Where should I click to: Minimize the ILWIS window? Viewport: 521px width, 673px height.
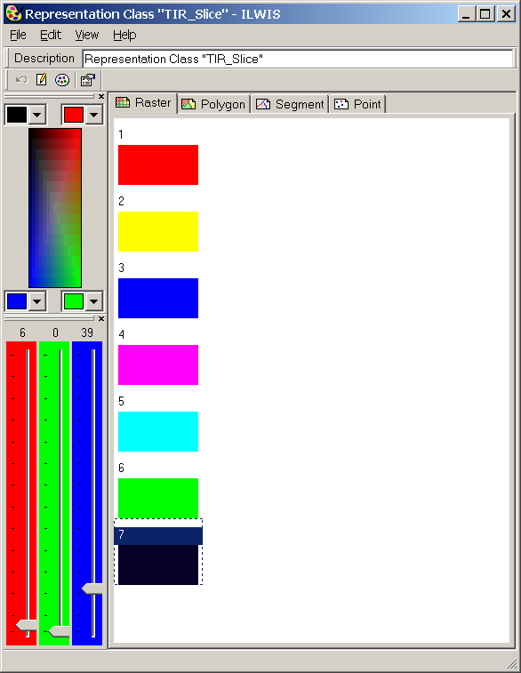click(467, 13)
